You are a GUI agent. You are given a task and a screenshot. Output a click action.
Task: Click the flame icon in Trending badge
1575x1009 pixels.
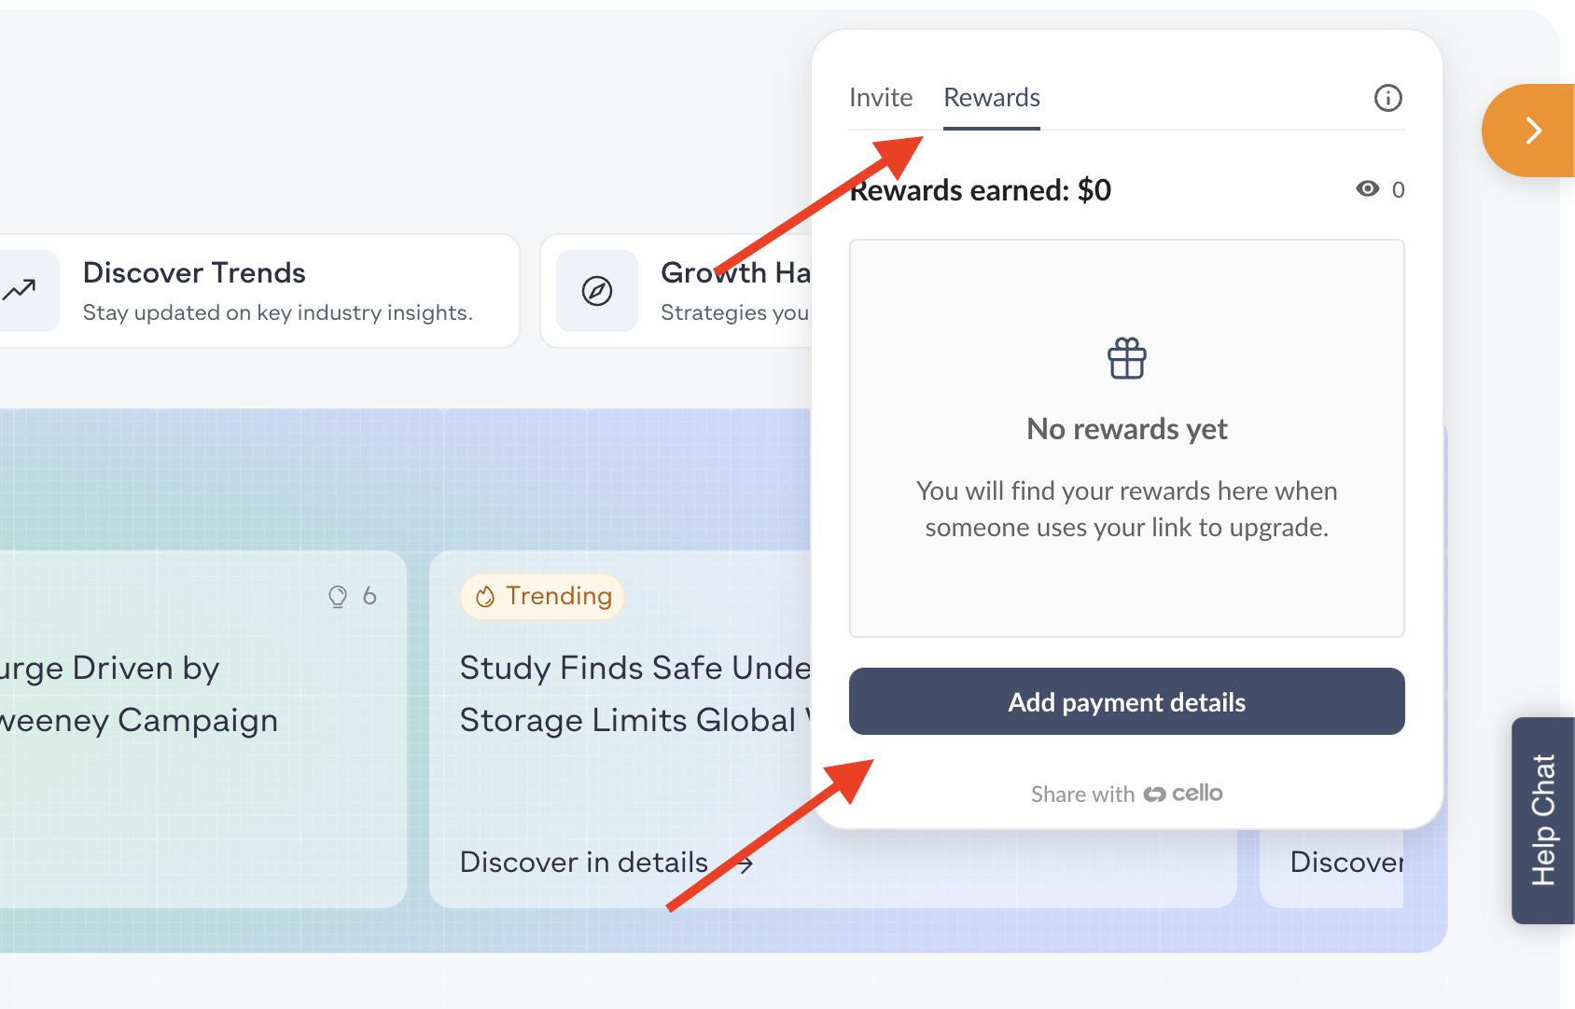(485, 597)
